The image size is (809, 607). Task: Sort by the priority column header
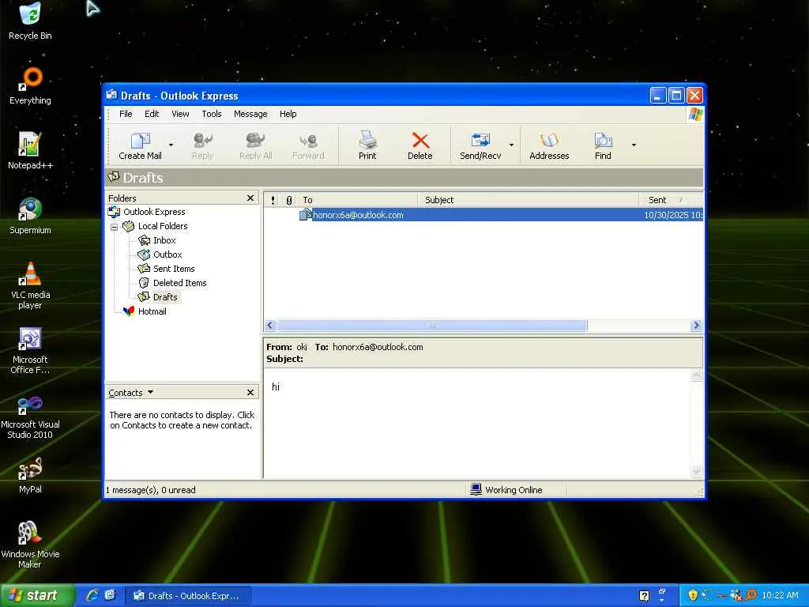coord(273,200)
